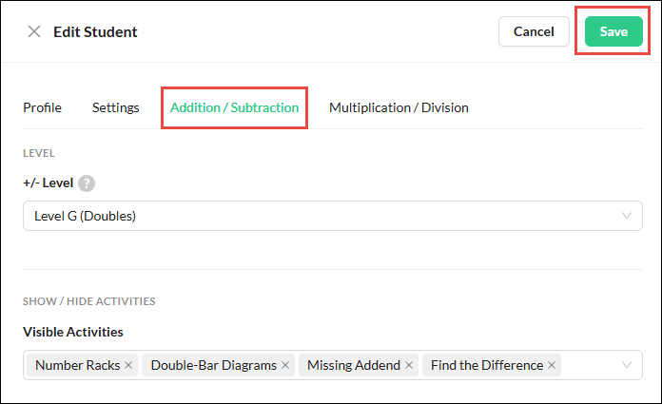Remove the Number Racks activity tag
Screen dimensions: 662x404
(x=128, y=365)
